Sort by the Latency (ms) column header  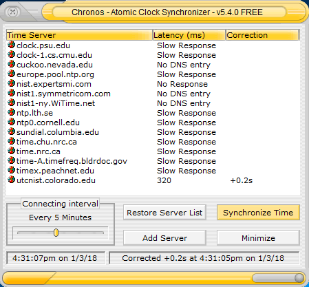pos(189,35)
